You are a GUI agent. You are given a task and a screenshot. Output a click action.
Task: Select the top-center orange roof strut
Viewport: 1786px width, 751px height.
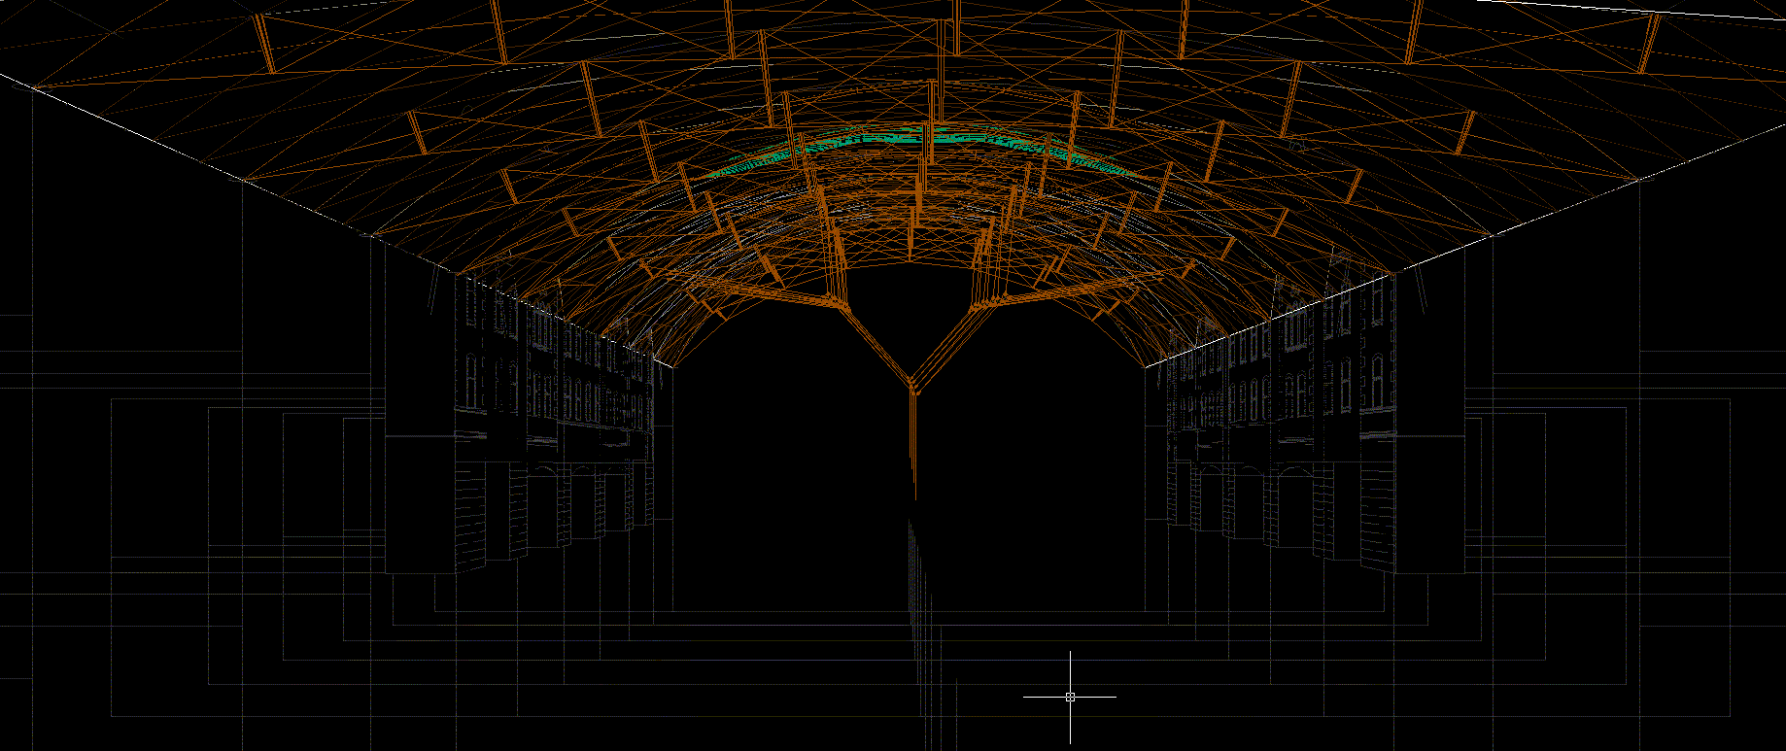click(955, 26)
